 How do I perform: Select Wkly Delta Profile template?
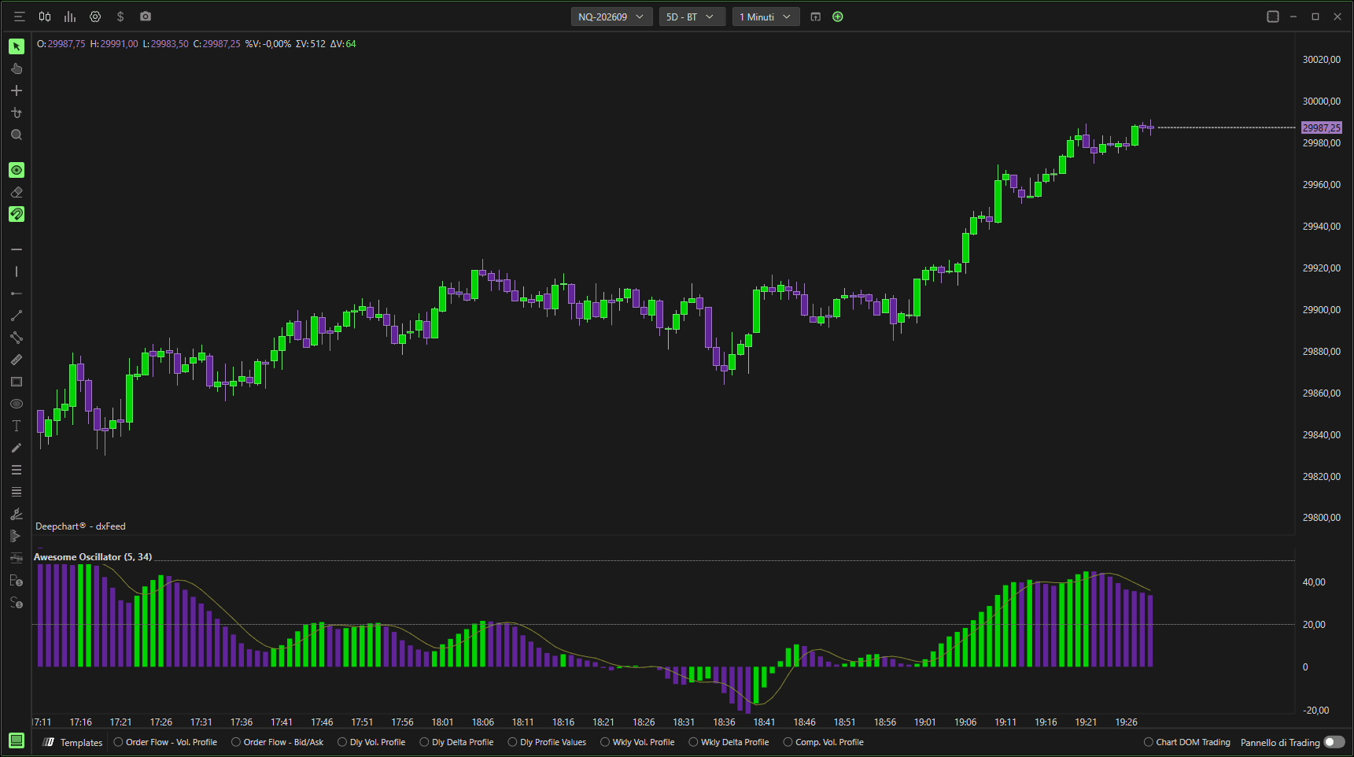click(729, 742)
